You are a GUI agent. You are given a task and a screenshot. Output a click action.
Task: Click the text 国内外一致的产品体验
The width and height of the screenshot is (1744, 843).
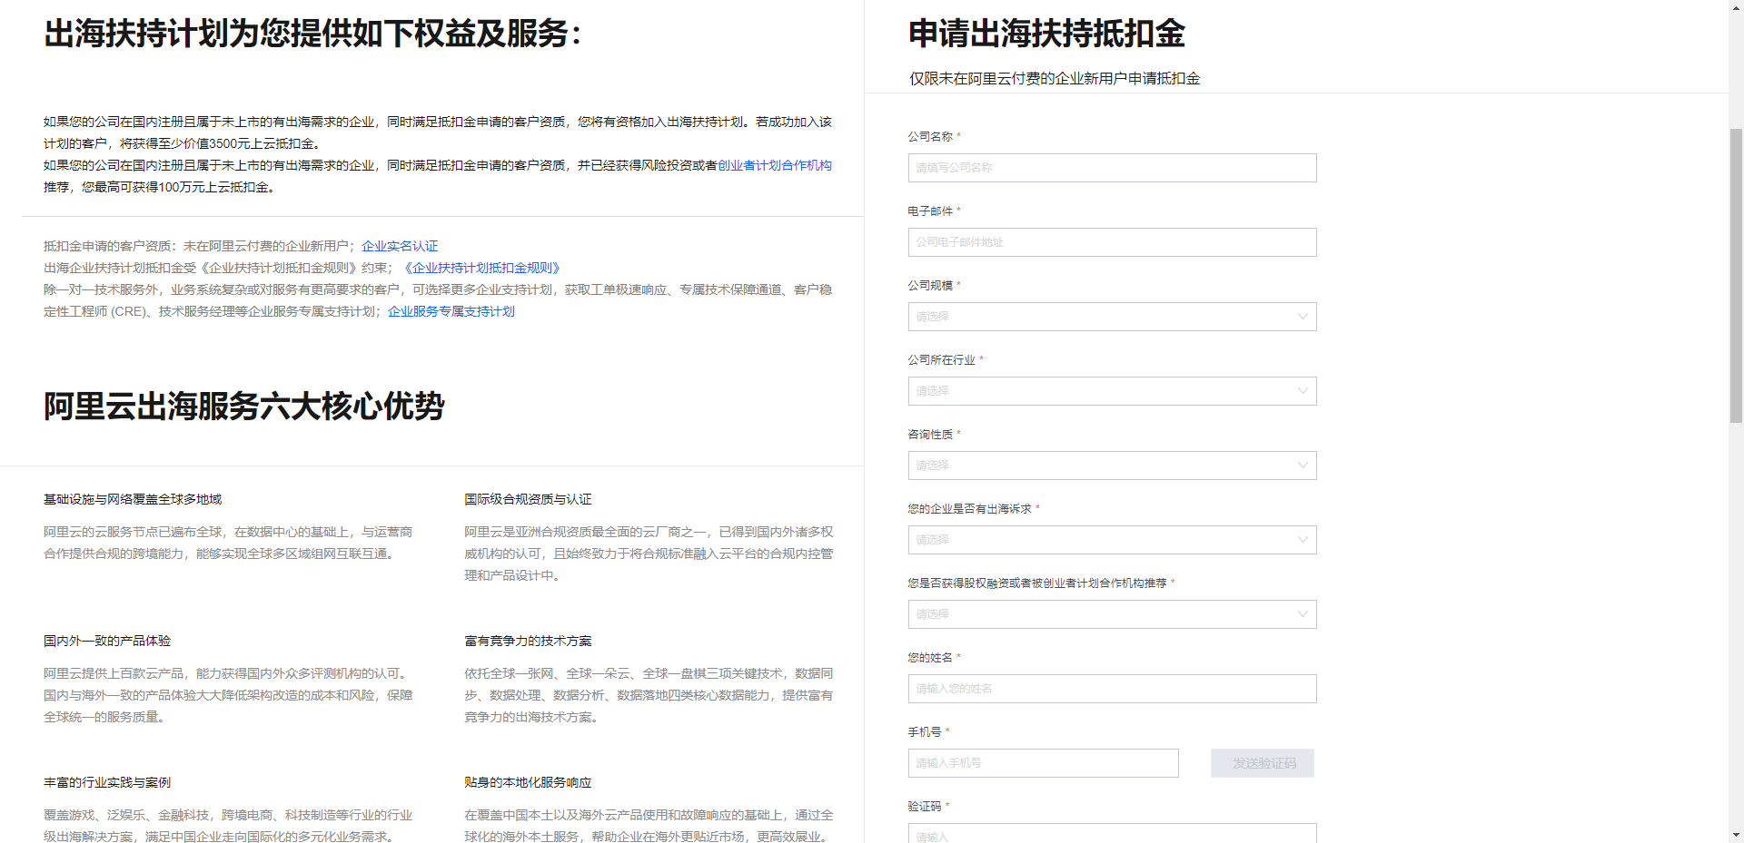click(x=107, y=641)
